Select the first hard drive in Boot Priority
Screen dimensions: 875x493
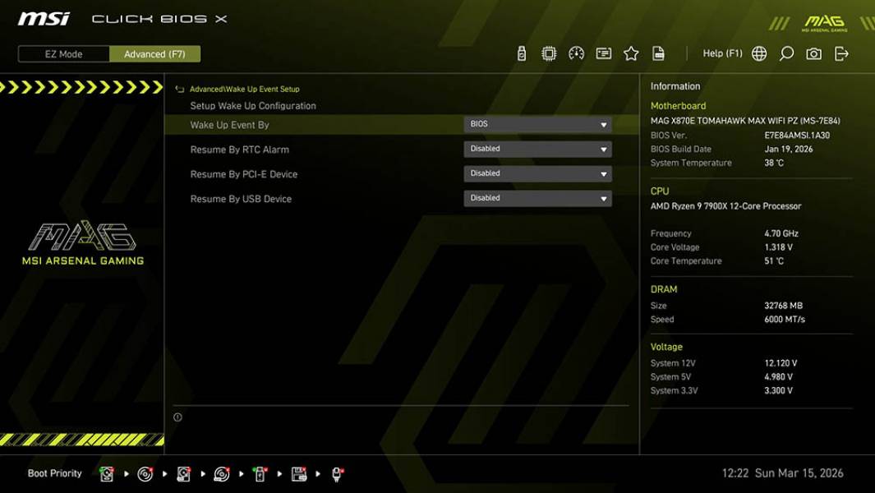click(x=107, y=473)
